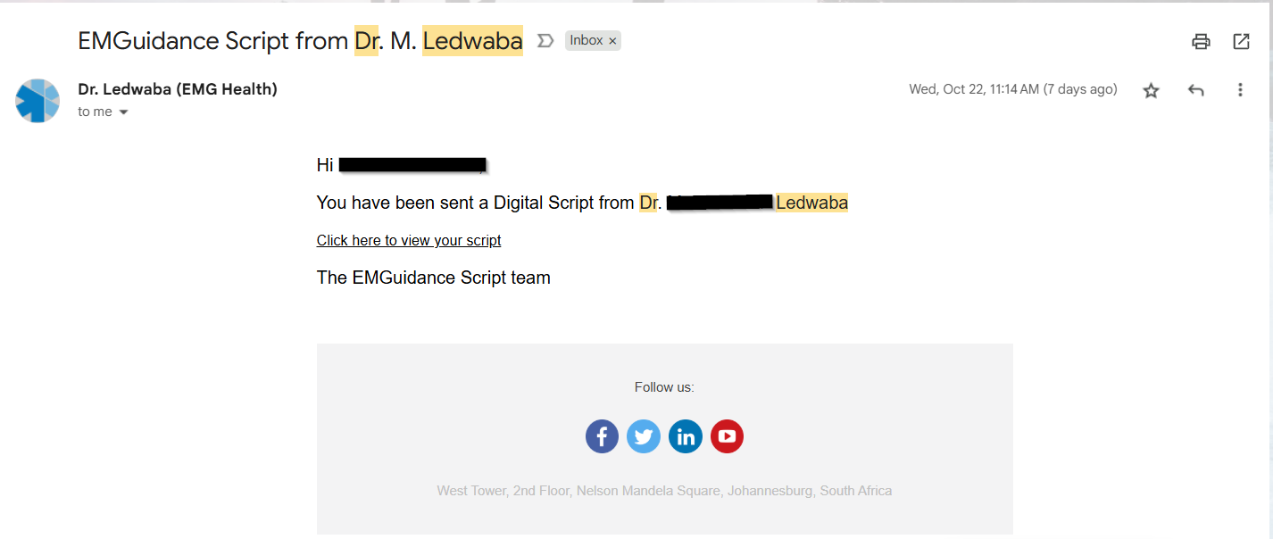Click the email timestamp Wed, Oct 22
1273x539 pixels.
(x=1012, y=89)
